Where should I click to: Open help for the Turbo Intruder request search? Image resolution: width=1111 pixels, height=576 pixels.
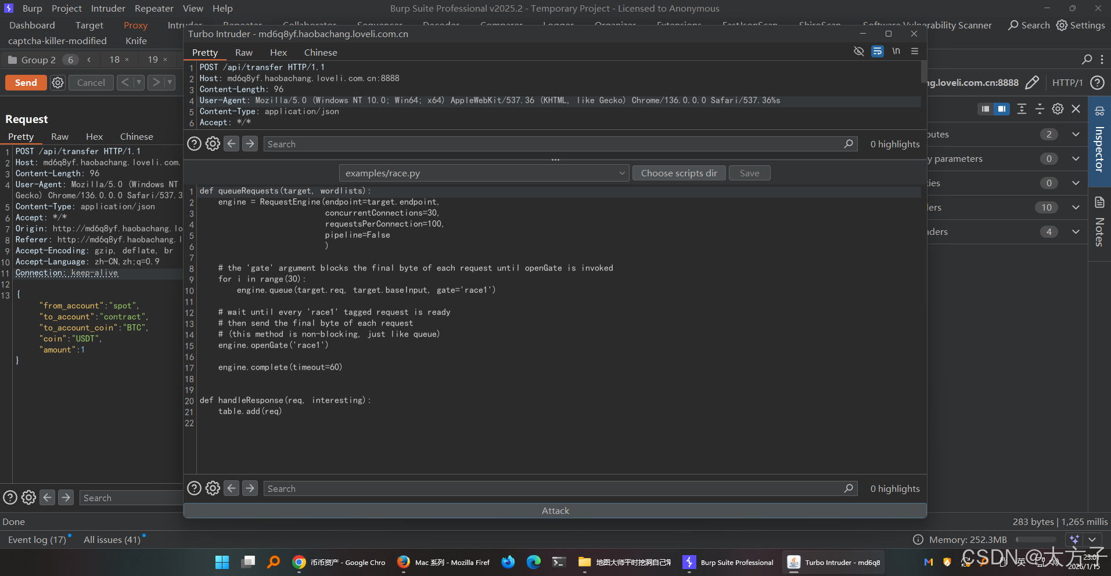(x=194, y=144)
